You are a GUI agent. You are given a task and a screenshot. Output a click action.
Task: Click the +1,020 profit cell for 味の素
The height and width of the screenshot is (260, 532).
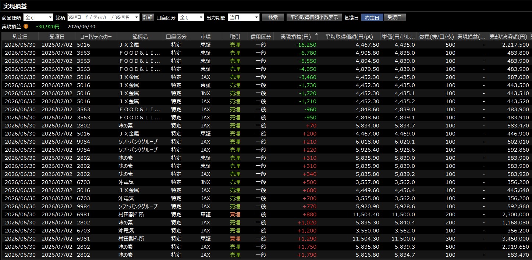pyautogui.click(x=307, y=223)
